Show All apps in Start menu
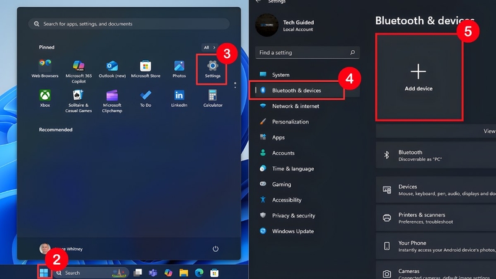Image resolution: width=496 pixels, height=279 pixels. pyautogui.click(x=209, y=48)
